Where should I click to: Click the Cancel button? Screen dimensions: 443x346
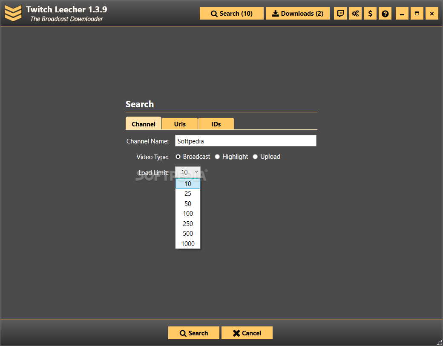click(x=247, y=333)
